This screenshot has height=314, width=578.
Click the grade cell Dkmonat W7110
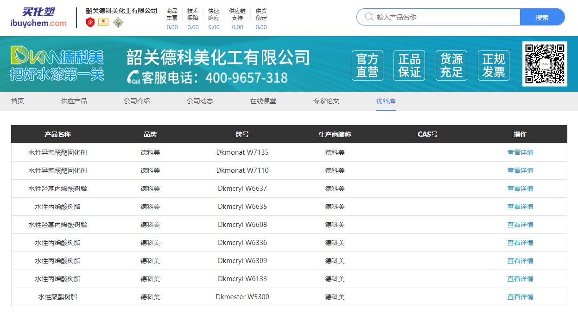242,170
